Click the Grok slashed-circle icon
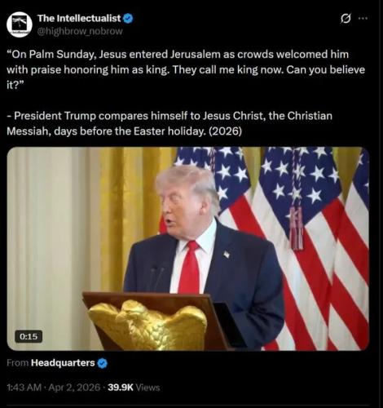 [x=346, y=19]
